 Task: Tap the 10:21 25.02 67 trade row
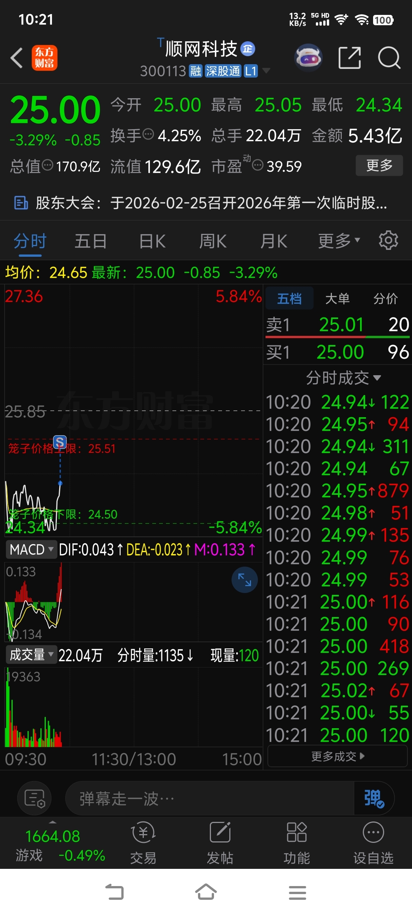[x=338, y=690]
